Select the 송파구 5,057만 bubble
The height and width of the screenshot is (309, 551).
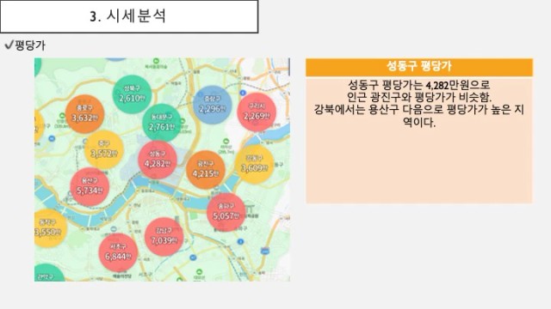(226, 212)
